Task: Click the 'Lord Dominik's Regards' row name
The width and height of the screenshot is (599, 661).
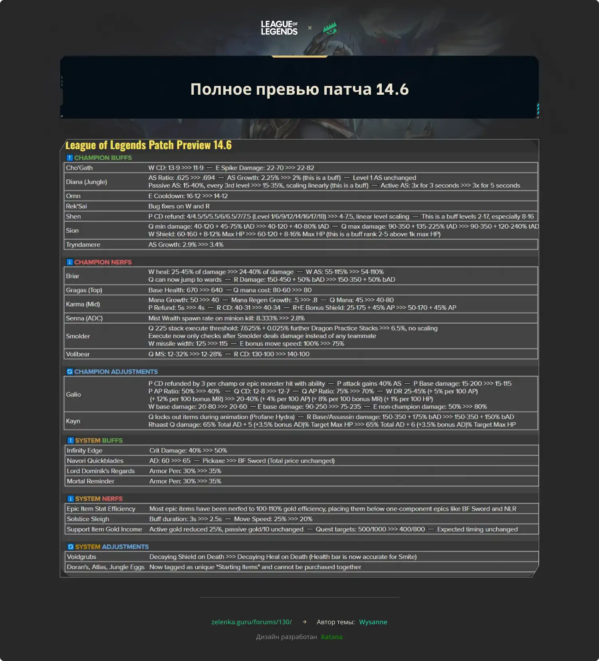Action: coord(101,471)
